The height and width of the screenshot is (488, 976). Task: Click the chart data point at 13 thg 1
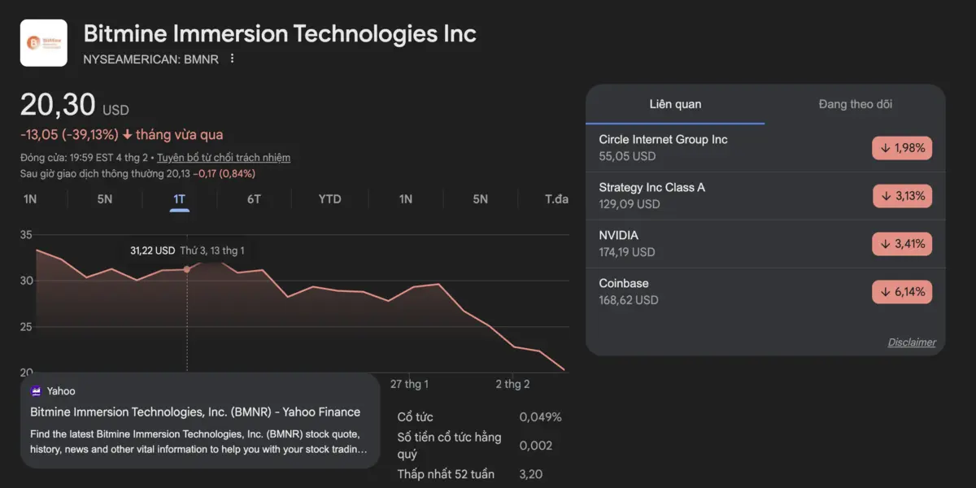[187, 269]
